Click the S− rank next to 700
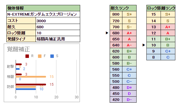Image resolution: width=182 pixels, height=105 pixels. (129, 27)
